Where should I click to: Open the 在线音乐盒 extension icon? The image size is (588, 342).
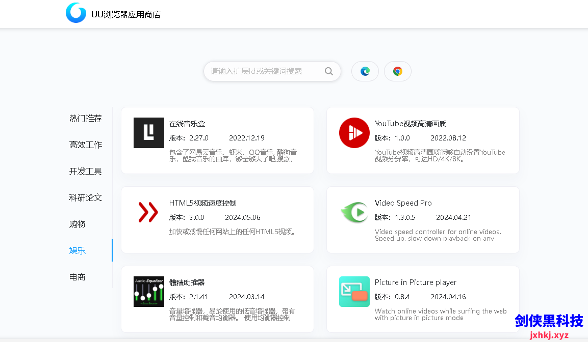tap(149, 133)
